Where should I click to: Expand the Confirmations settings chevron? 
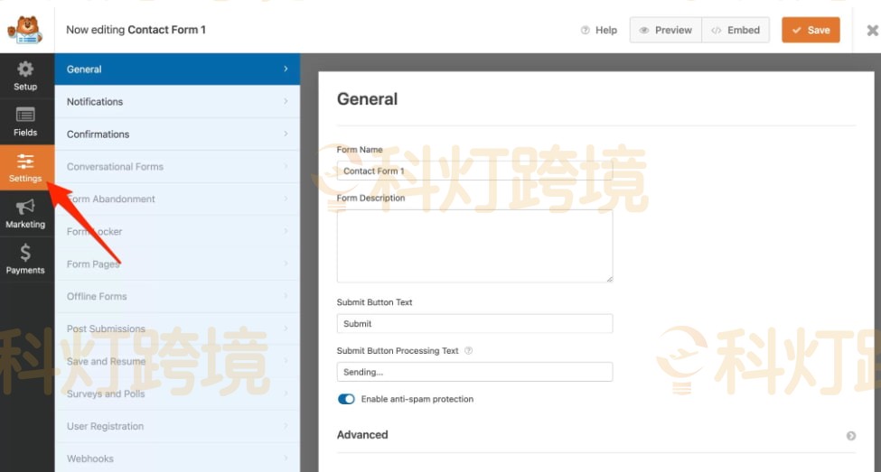286,134
